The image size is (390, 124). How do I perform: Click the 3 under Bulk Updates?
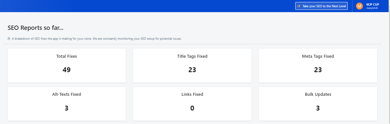318,108
